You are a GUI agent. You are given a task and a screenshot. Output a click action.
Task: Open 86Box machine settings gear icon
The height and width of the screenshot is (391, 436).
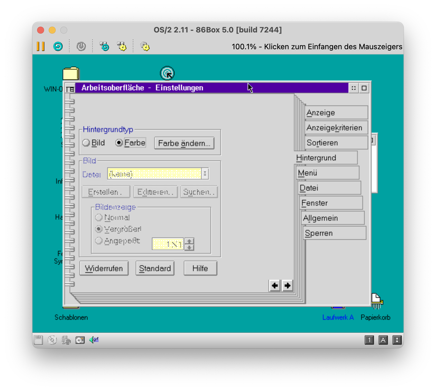[145, 46]
